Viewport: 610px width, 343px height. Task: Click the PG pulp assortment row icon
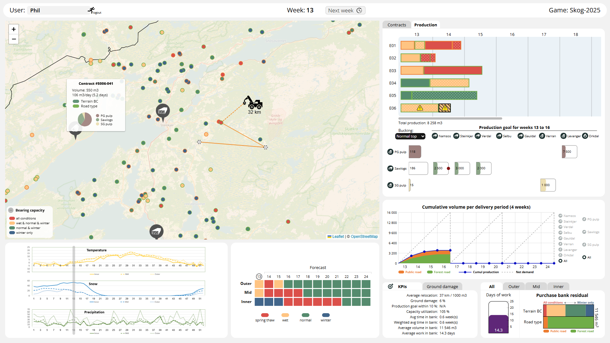pyautogui.click(x=390, y=152)
